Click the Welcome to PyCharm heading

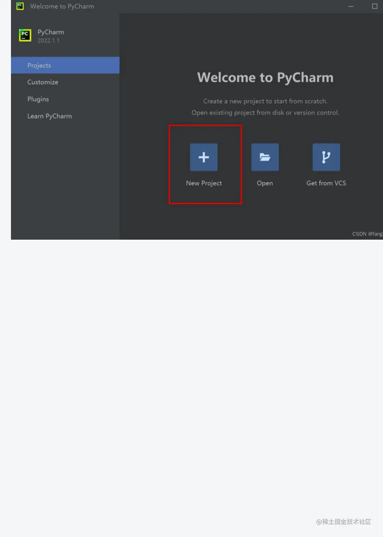pyautogui.click(x=265, y=78)
